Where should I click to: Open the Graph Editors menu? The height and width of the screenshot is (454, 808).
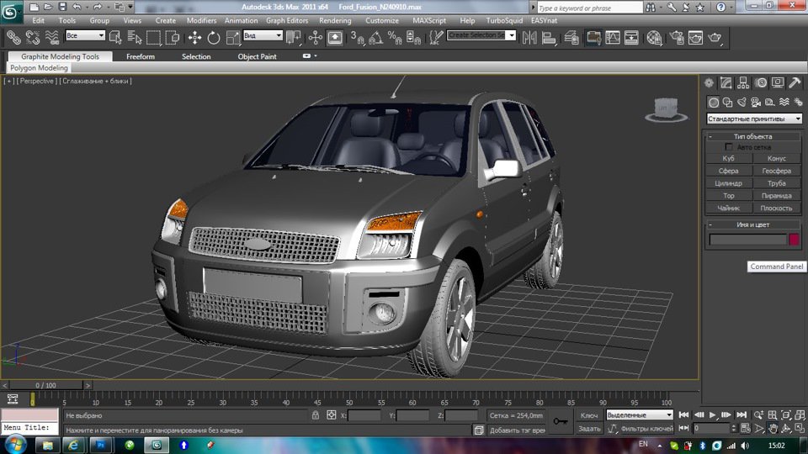[x=287, y=20]
